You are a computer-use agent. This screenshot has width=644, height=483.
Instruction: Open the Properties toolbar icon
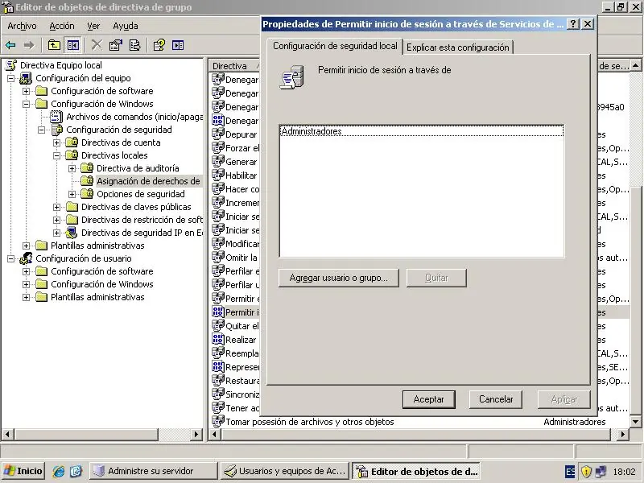click(x=116, y=45)
